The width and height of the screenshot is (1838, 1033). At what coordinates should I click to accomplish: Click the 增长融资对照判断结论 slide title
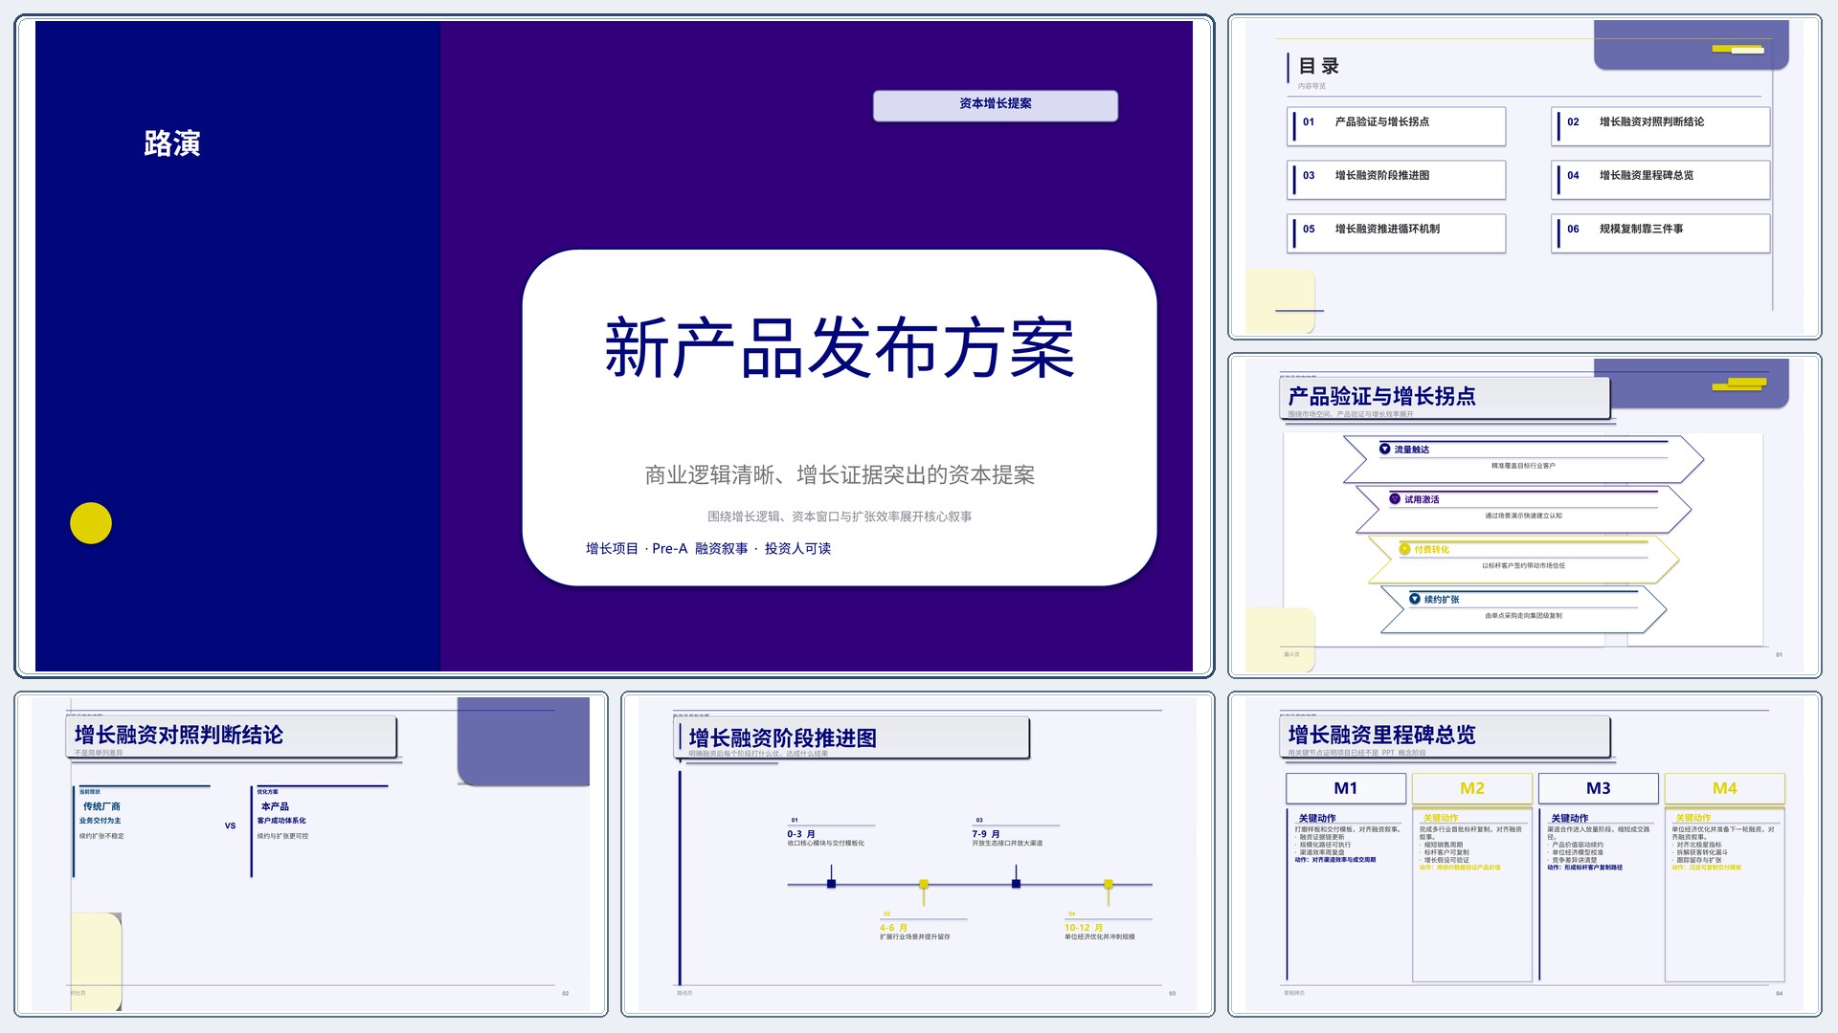(x=179, y=735)
